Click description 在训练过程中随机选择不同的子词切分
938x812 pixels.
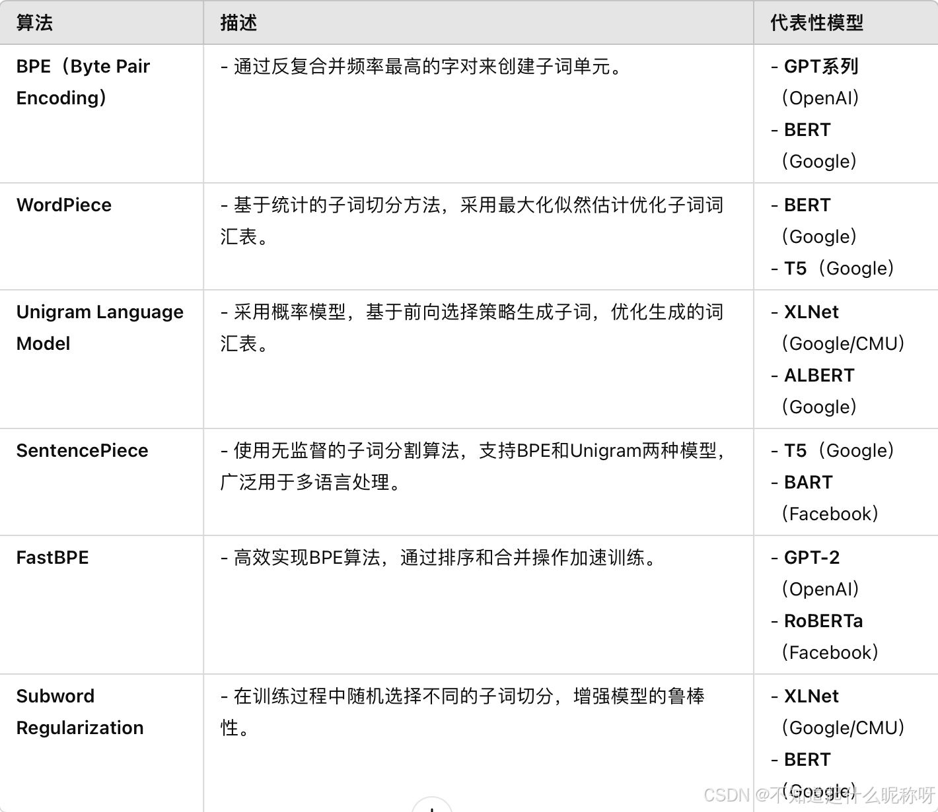tap(462, 712)
